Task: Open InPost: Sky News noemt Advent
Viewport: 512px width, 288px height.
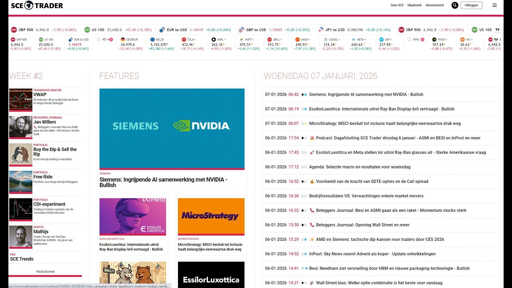Action: pos(382,254)
